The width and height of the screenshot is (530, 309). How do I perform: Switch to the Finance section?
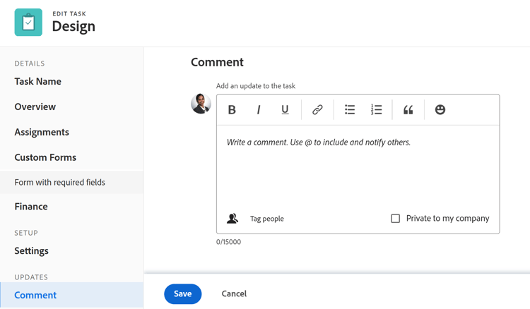31,207
